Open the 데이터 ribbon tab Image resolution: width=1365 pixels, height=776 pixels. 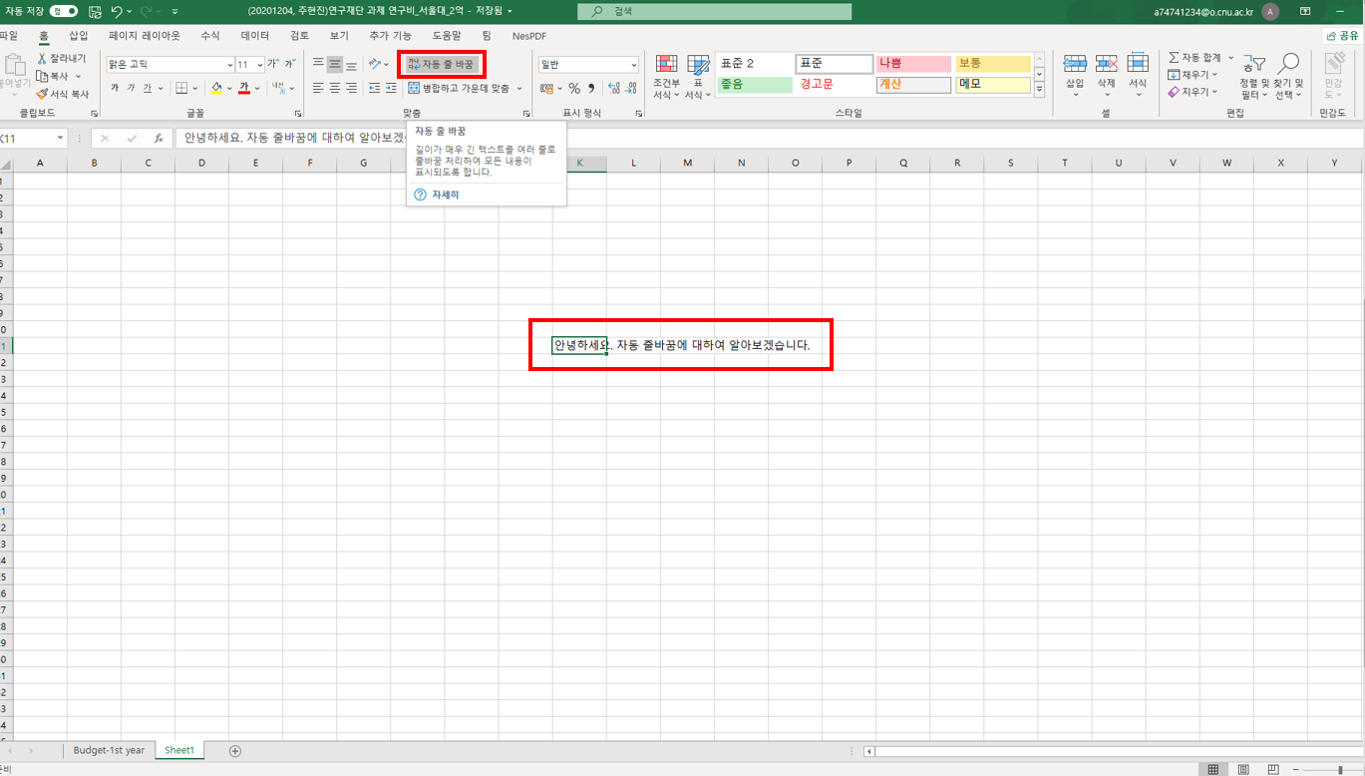pos(255,36)
